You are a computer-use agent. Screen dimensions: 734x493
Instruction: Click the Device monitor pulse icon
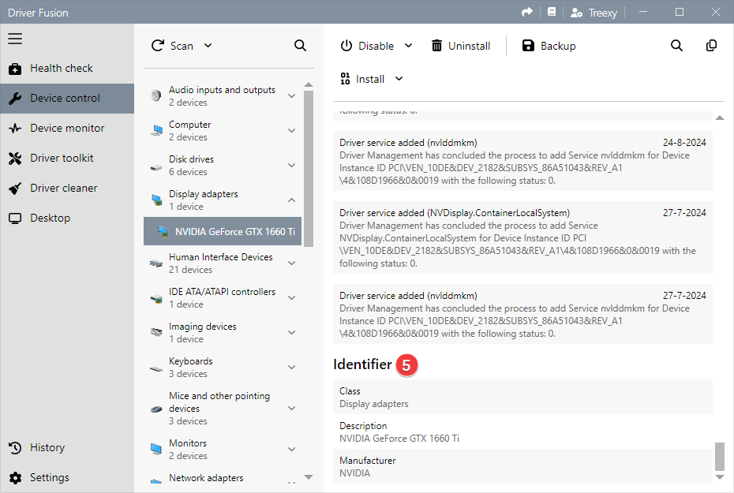(x=15, y=128)
